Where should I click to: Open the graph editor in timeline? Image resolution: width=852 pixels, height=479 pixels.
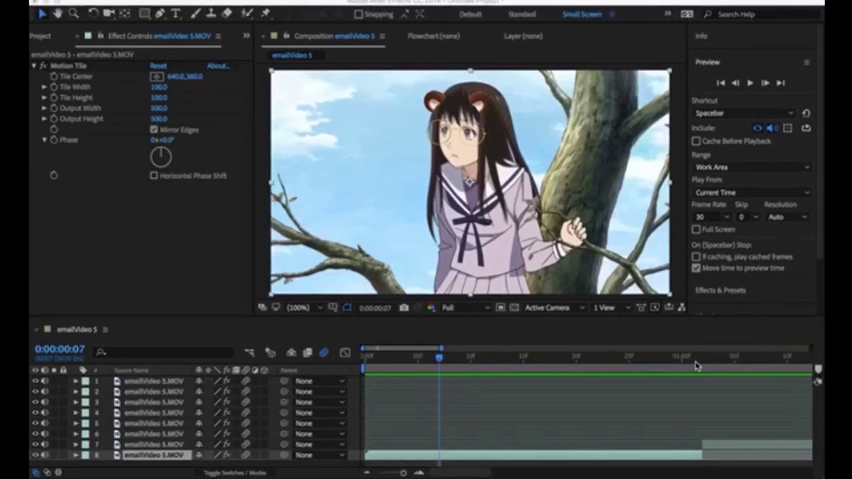tap(345, 353)
